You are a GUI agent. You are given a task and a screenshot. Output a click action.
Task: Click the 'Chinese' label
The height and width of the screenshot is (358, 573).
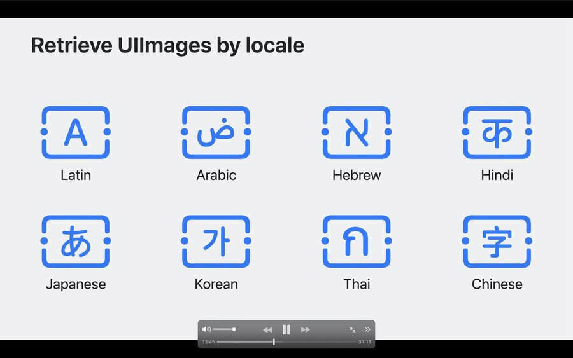[x=497, y=284]
